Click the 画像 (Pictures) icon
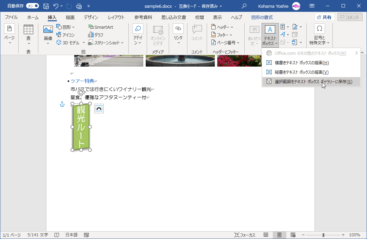The width and height of the screenshot is (367, 239). [48, 30]
